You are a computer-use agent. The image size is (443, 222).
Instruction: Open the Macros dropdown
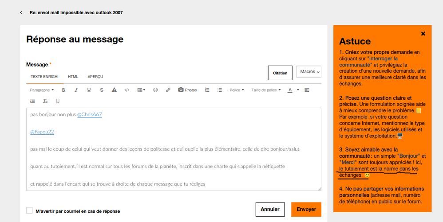pyautogui.click(x=309, y=72)
